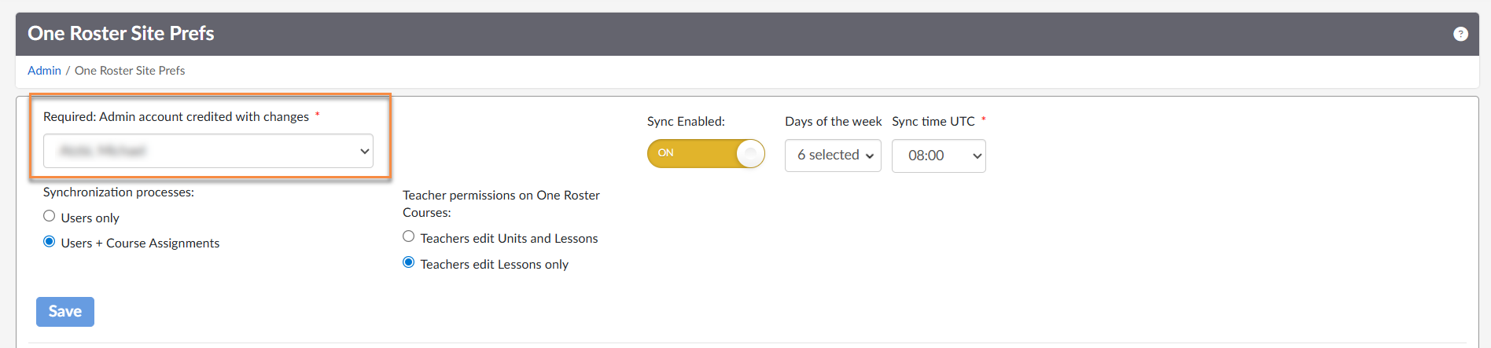Click the One Roster Site Prefs page title

click(121, 34)
